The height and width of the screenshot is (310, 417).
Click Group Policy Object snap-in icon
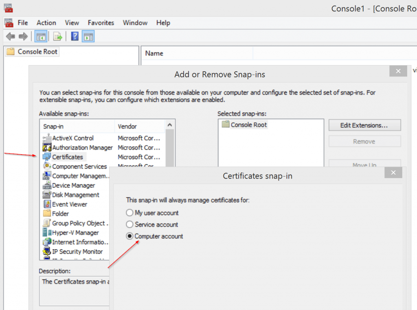(47, 223)
